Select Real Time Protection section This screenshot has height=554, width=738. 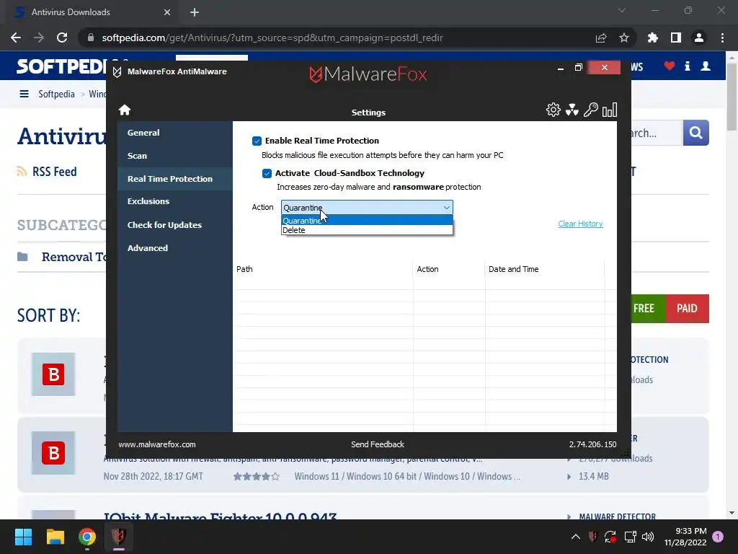175,179
